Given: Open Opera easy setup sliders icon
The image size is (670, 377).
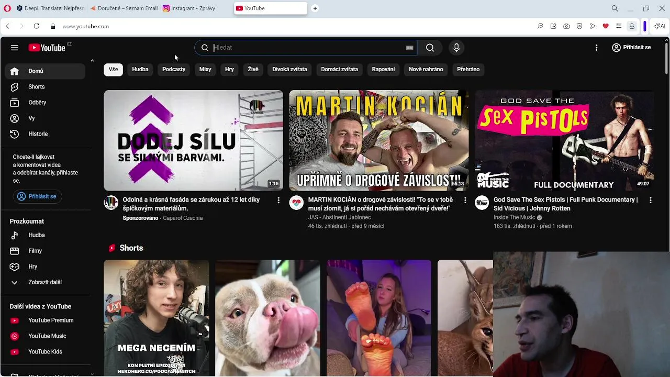Looking at the screenshot, I should 619,26.
